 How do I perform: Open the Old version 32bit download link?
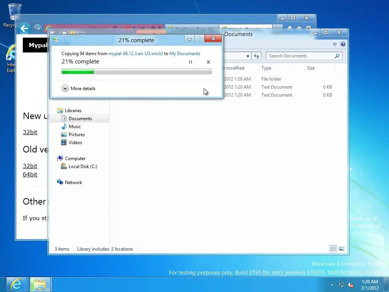30,166
